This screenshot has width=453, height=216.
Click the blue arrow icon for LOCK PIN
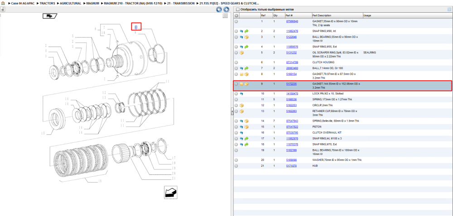241,94
